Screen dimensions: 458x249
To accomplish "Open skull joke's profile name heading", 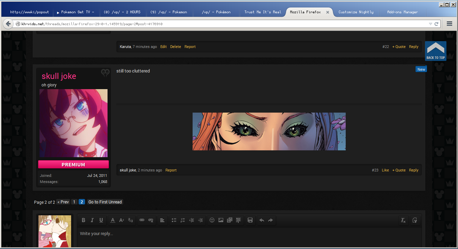I will (59, 76).
